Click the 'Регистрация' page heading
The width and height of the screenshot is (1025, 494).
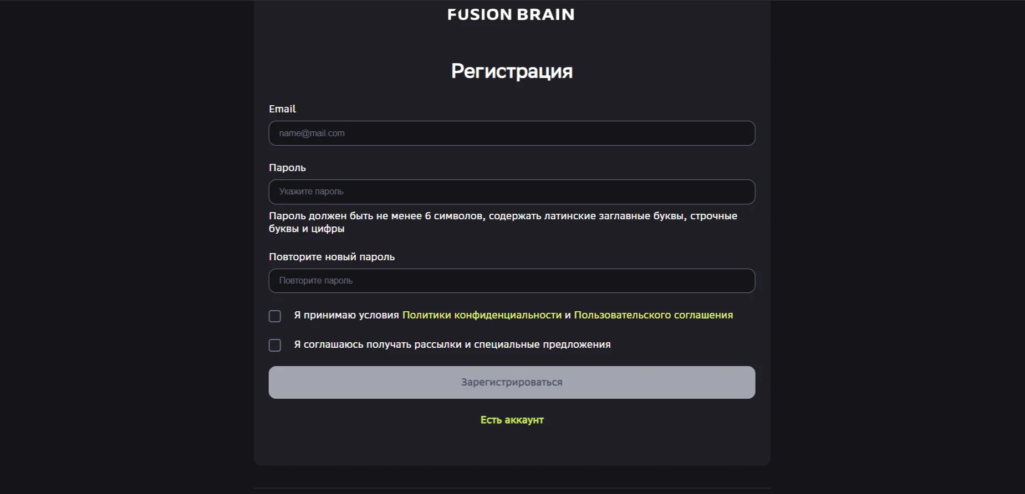(x=512, y=71)
